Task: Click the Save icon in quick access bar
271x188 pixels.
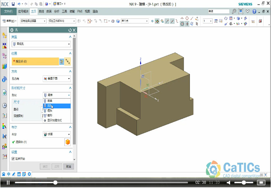Action: point(13,4)
